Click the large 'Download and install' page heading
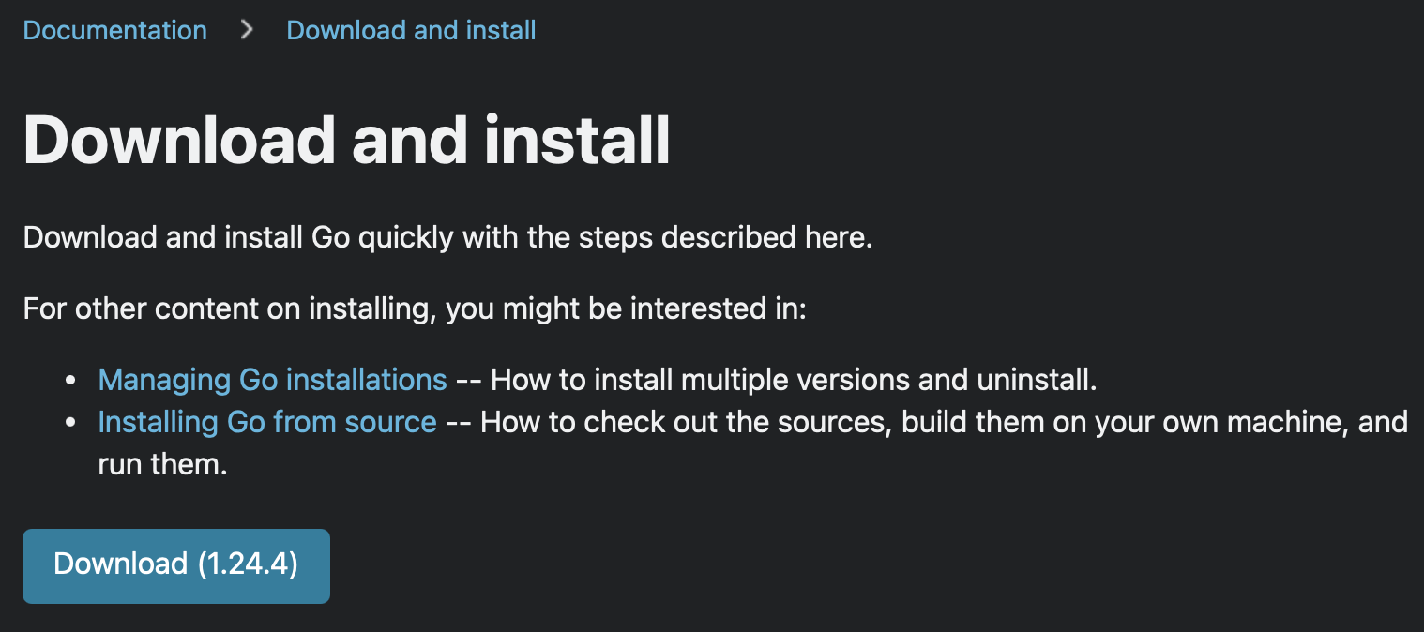 click(346, 140)
